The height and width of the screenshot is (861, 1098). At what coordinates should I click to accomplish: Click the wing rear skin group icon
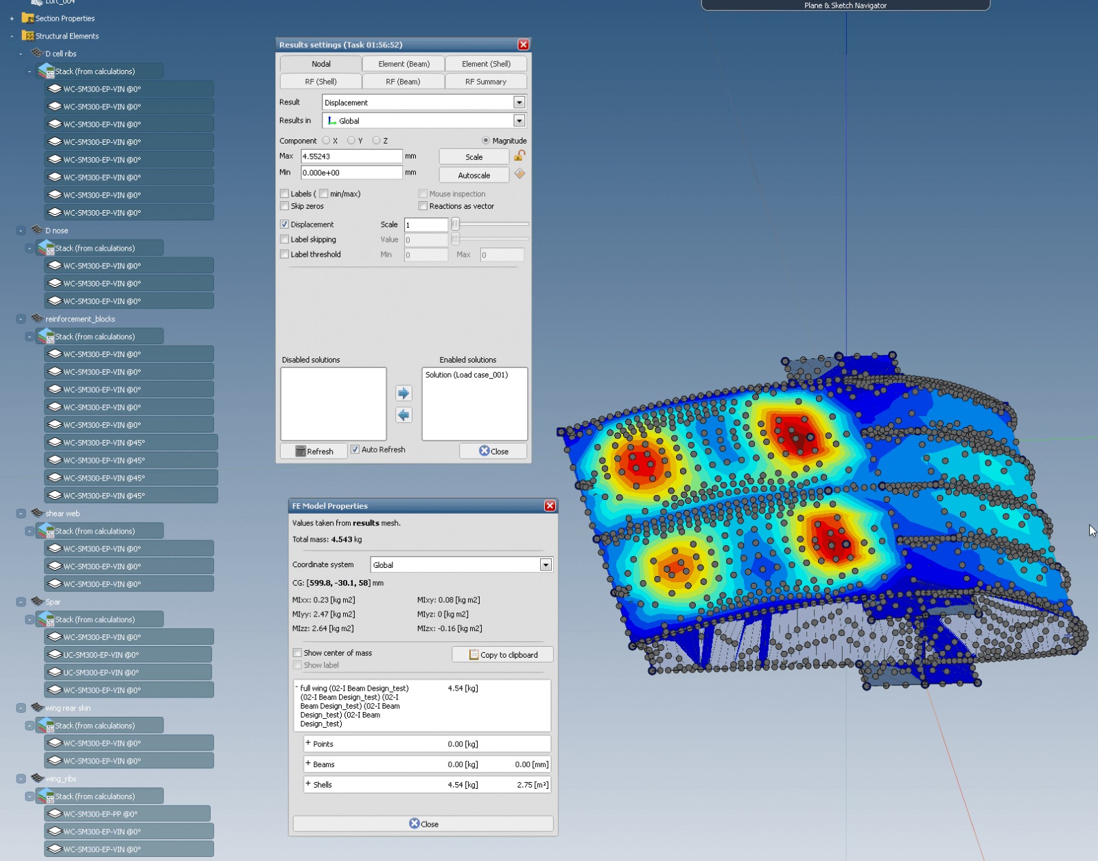pos(38,707)
